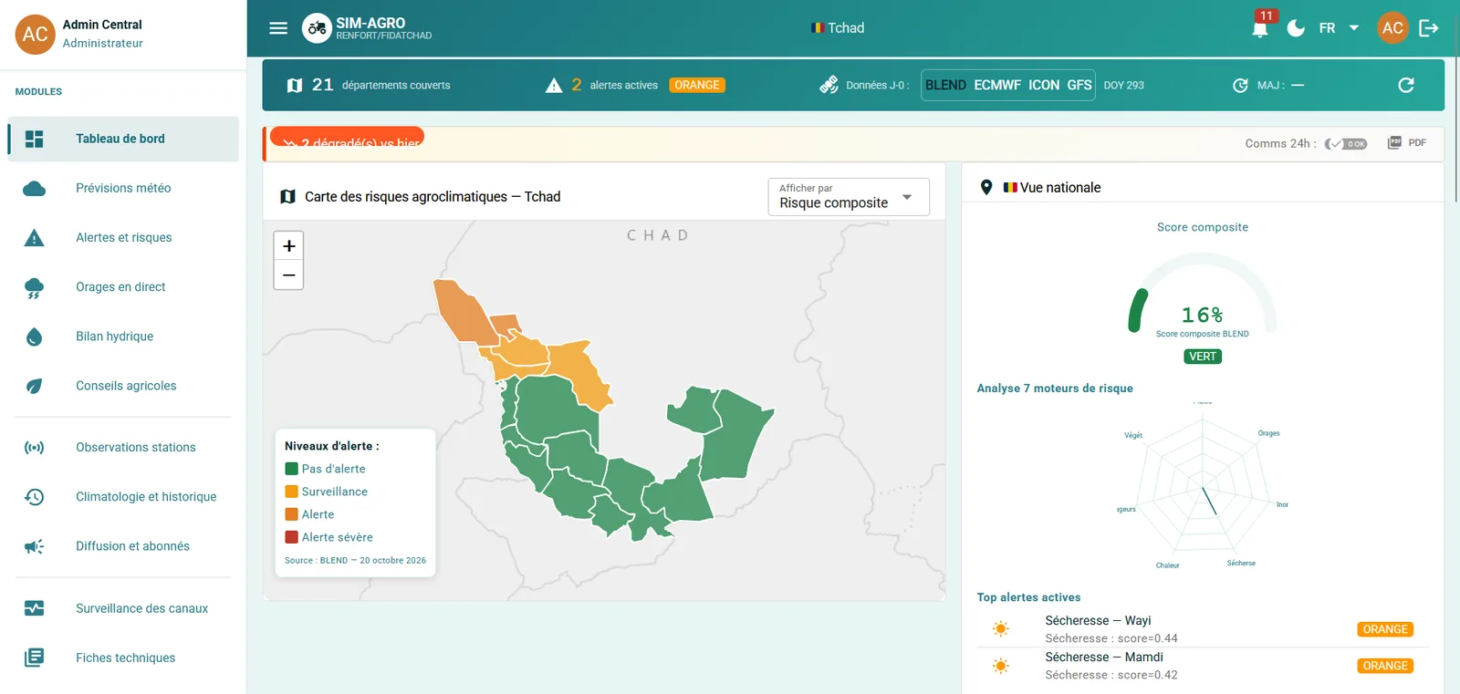
Task: Zoom out on the risk map
Action: point(288,274)
